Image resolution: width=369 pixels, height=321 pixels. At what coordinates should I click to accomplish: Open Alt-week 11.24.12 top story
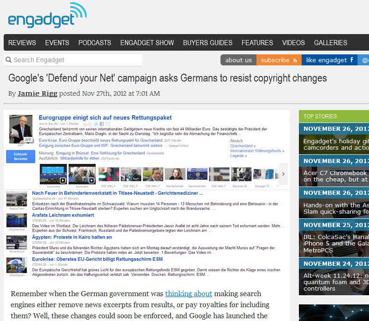pyautogui.click(x=336, y=282)
